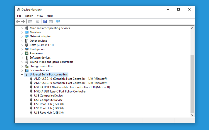The width and height of the screenshot is (209, 130).
Task: Click the Processors chip icon
Action: click(x=27, y=54)
